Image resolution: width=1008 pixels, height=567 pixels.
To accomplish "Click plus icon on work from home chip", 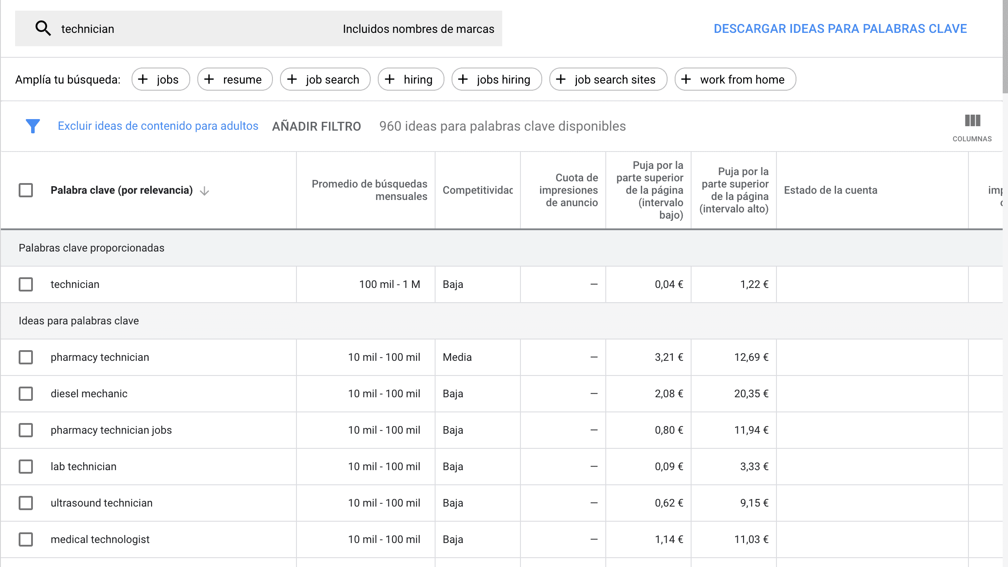I will (686, 80).
